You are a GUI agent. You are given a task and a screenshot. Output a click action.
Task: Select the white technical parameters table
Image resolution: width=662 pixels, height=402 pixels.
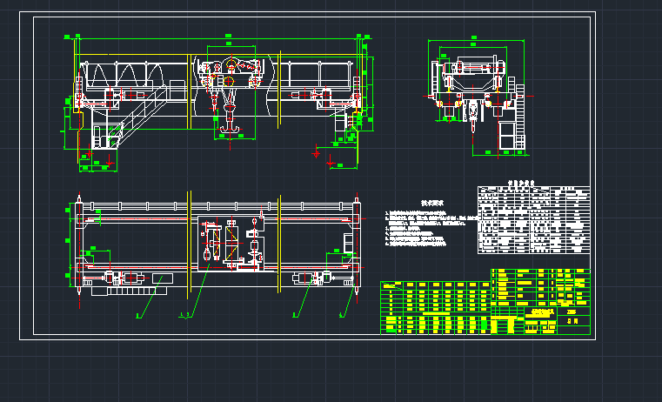[x=533, y=219]
